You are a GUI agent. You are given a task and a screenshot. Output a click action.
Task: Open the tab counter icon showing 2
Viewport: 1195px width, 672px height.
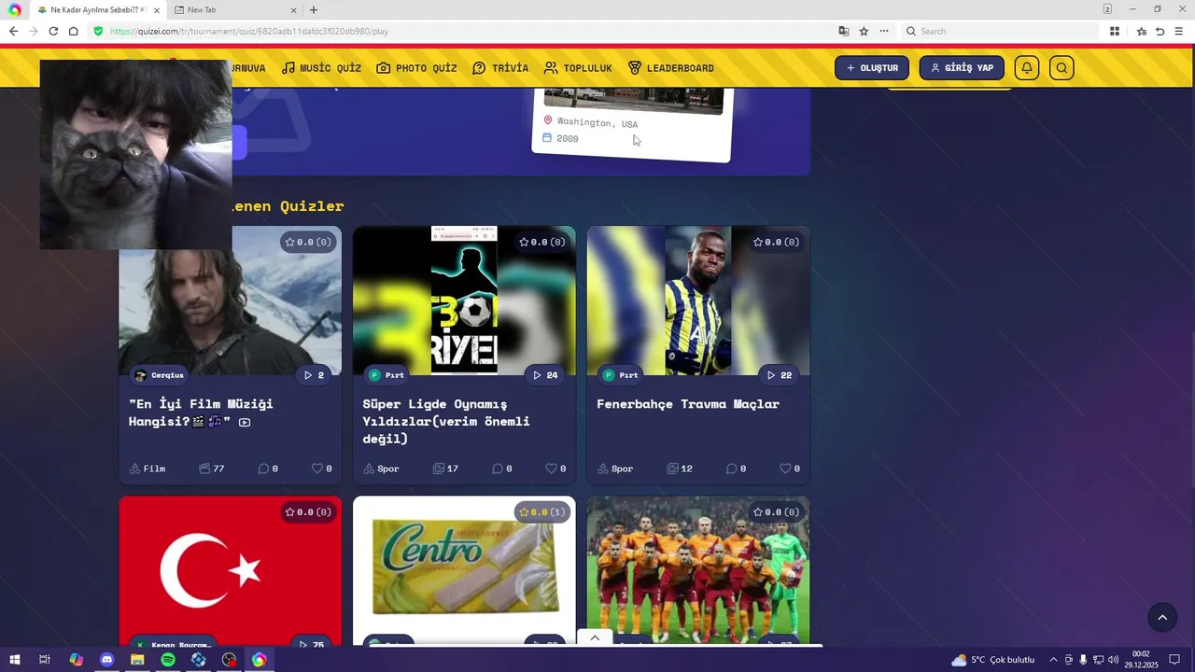click(x=1107, y=9)
